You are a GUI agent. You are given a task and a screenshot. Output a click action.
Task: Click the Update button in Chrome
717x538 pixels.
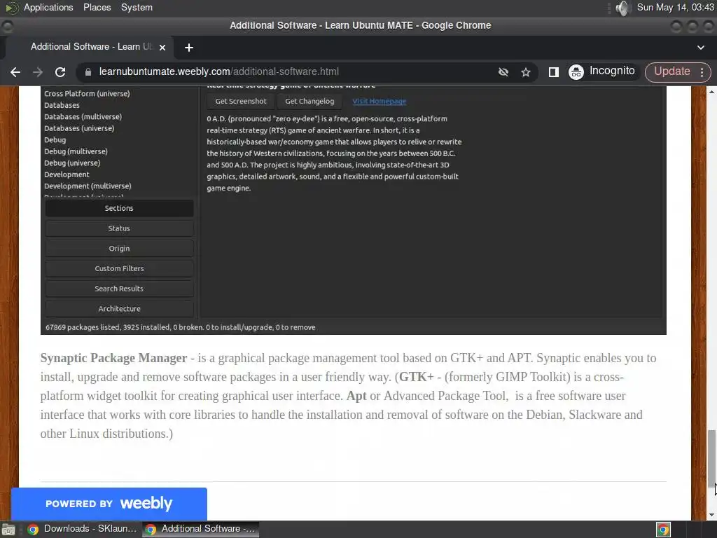pos(671,71)
